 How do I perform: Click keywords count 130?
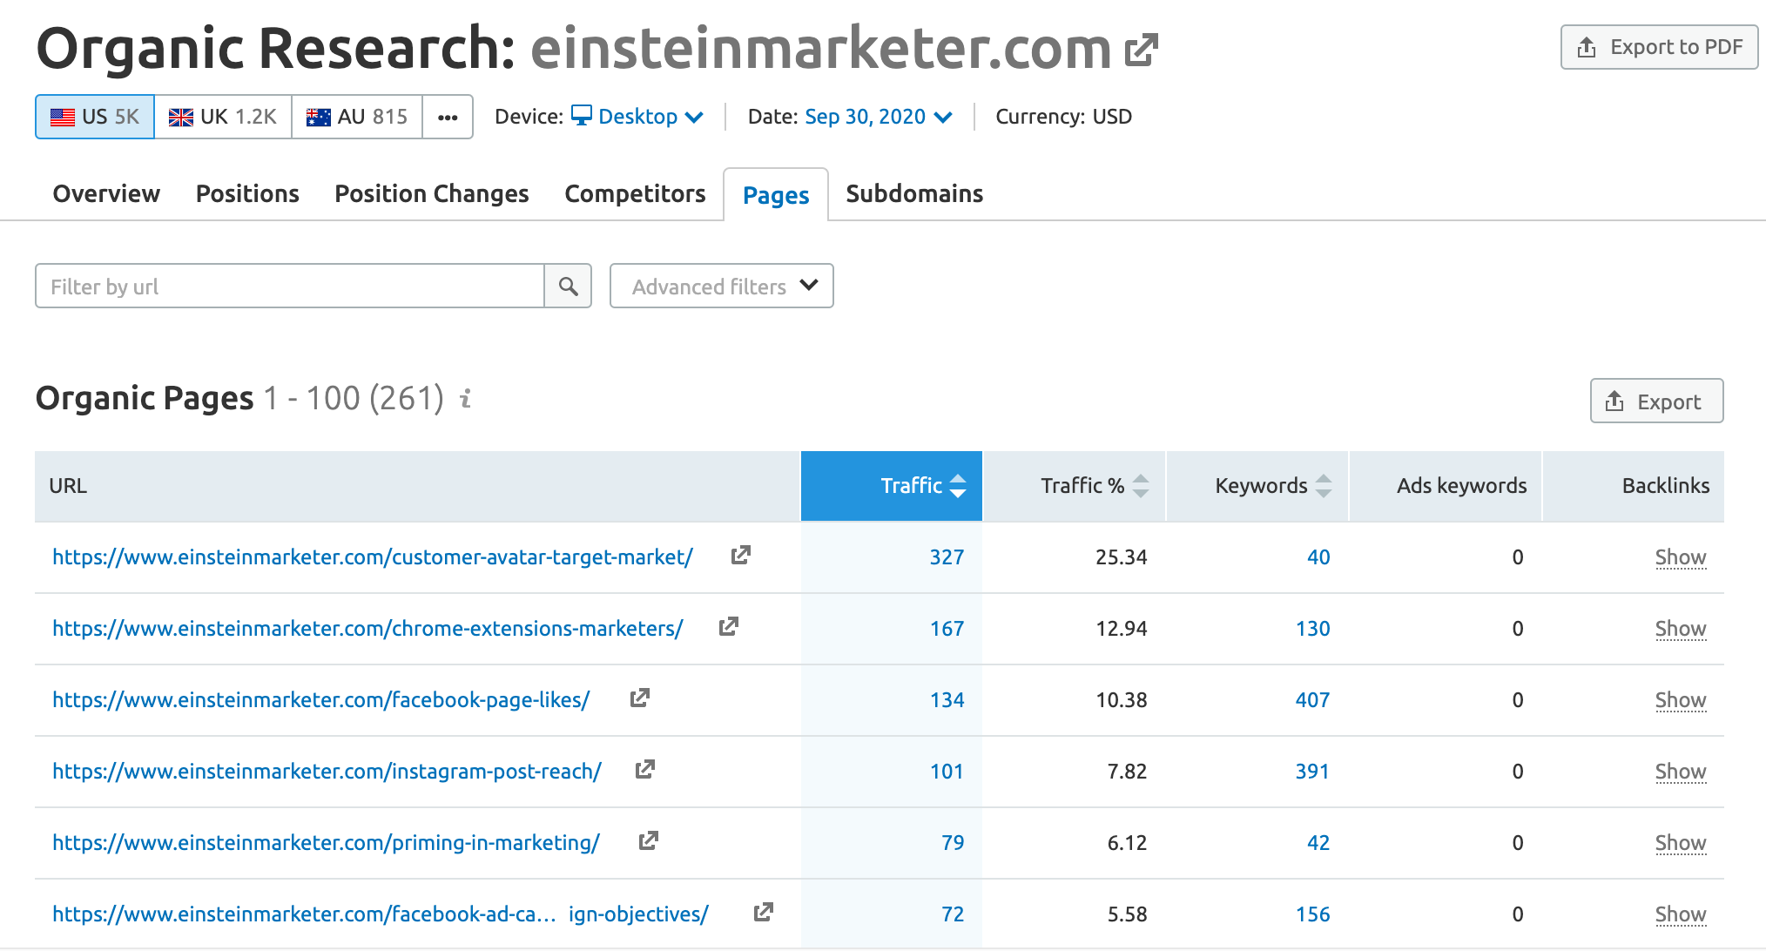[x=1313, y=628]
